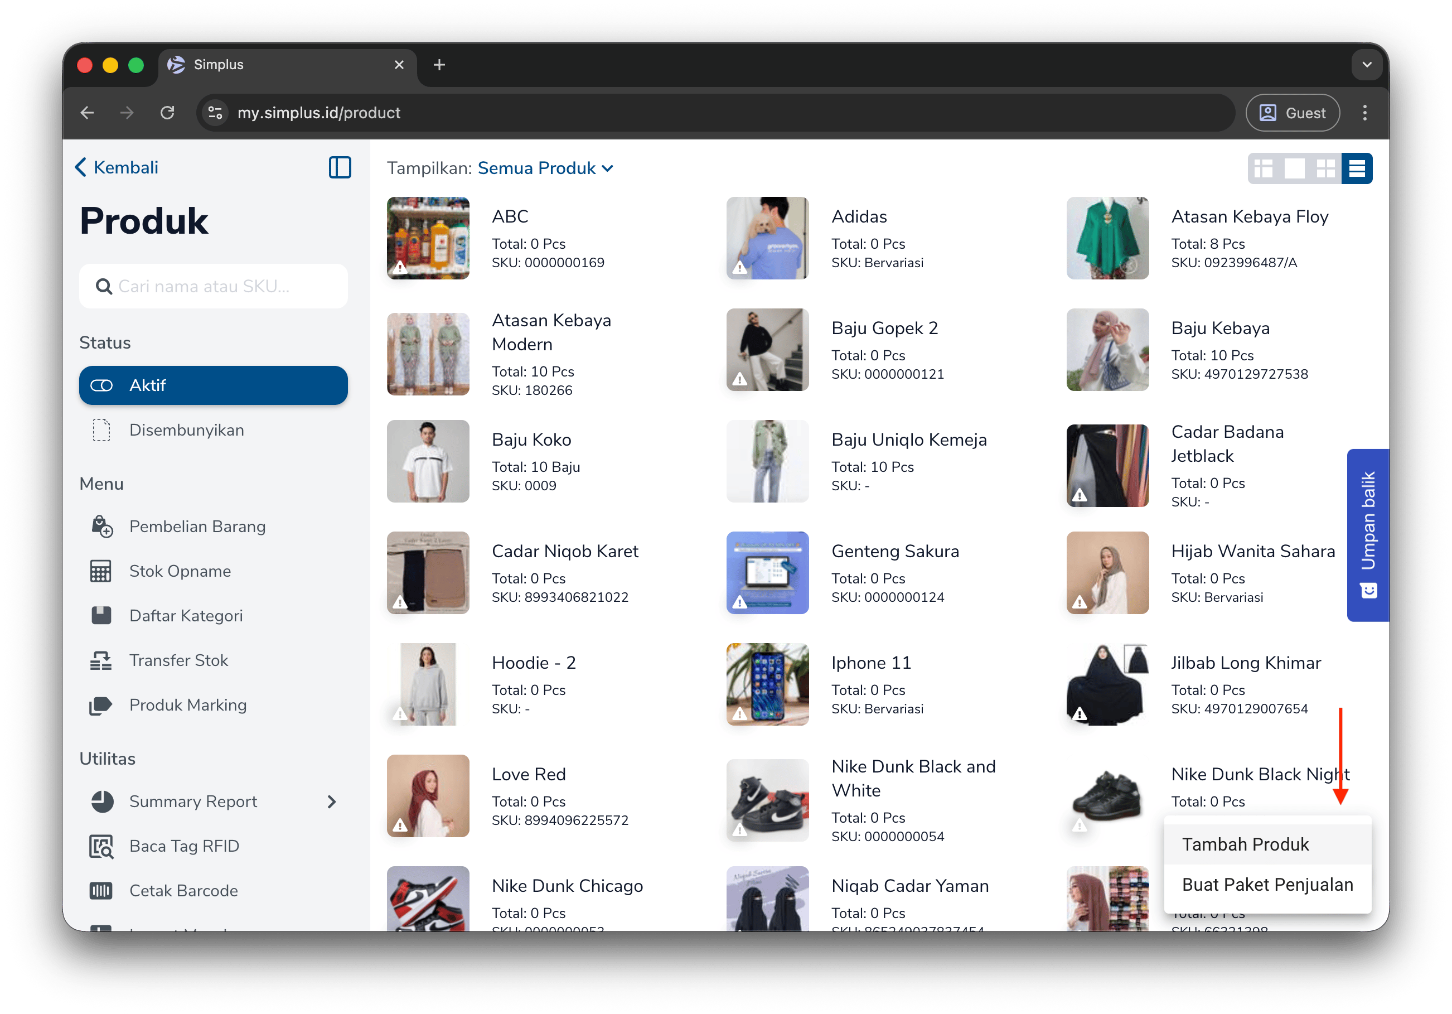Open Pembelian Barang menu
Screen dimensions: 1452x1014
coord(197,527)
